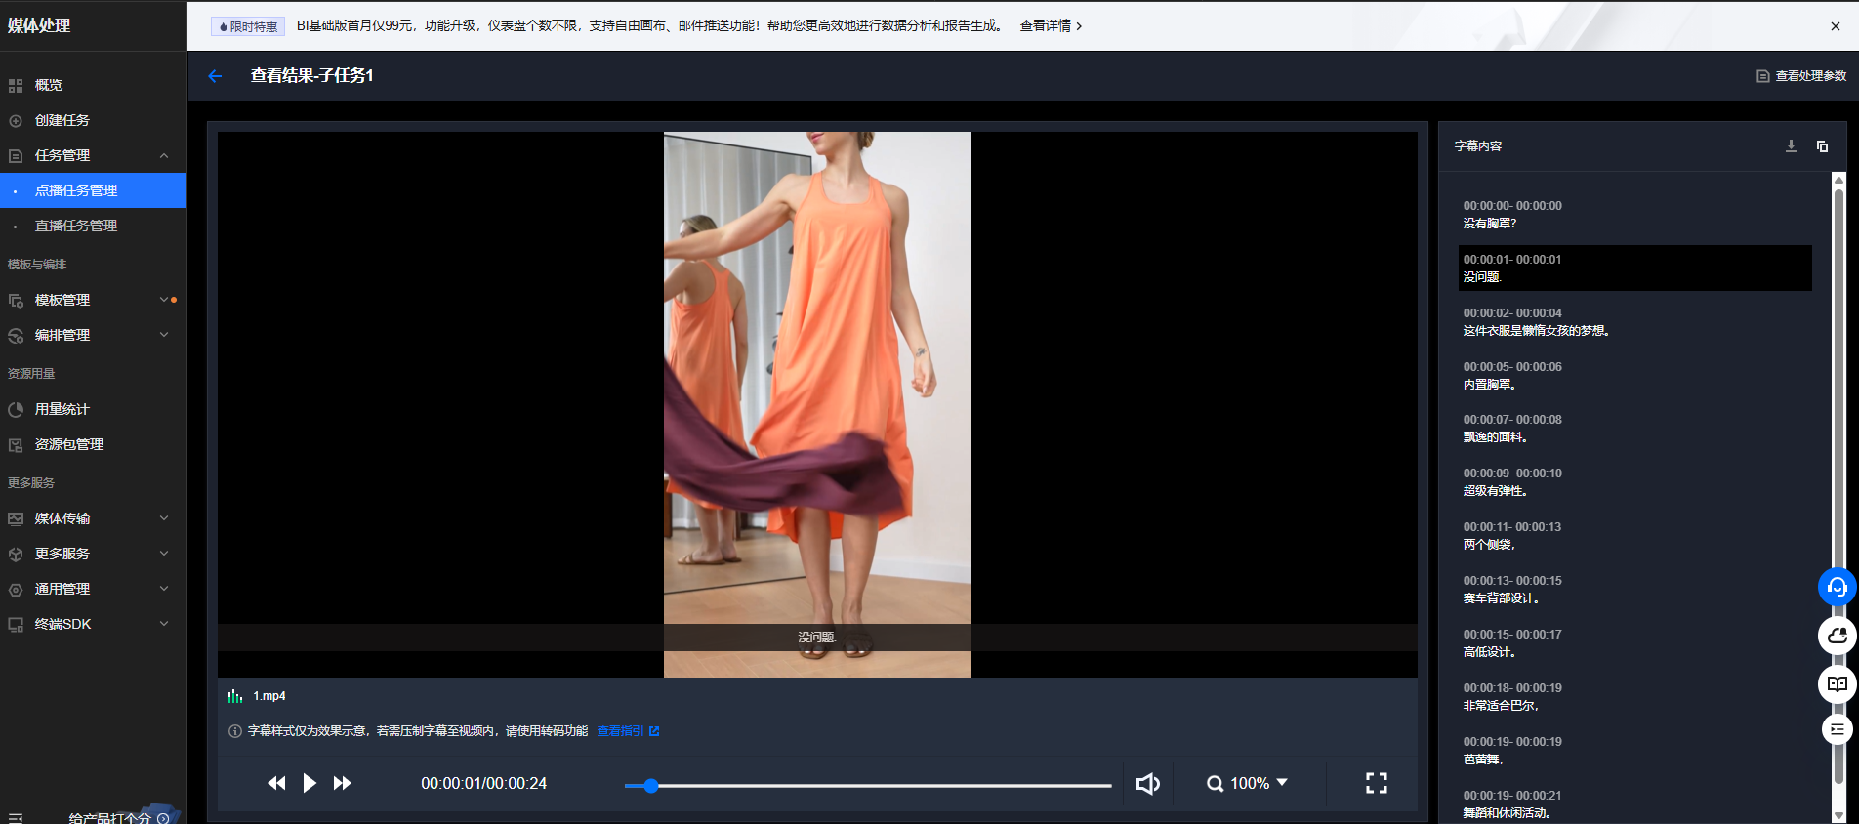Play the video
Image resolution: width=1859 pixels, height=824 pixels.
pyautogui.click(x=310, y=783)
